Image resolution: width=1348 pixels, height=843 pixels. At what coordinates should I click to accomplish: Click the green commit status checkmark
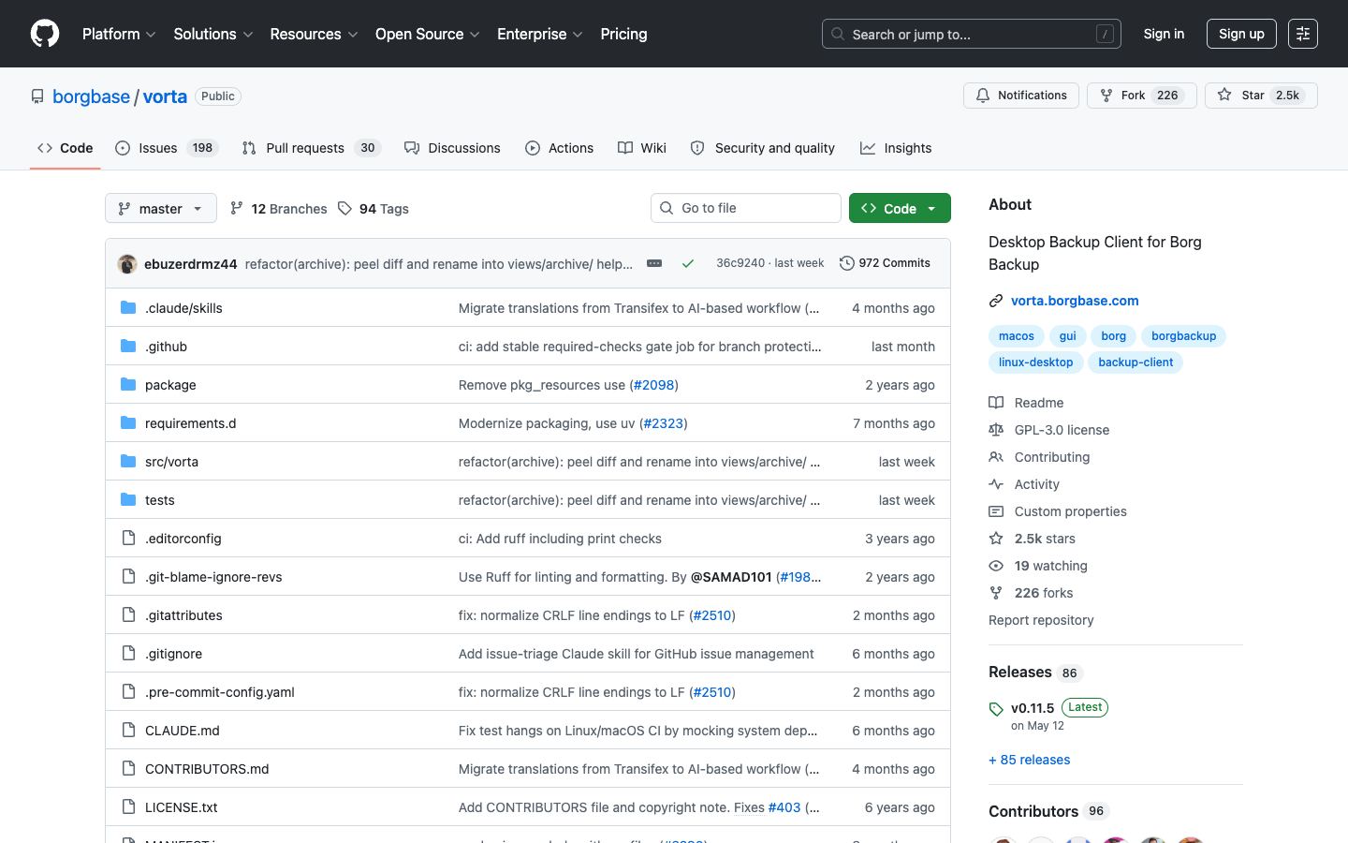(688, 263)
